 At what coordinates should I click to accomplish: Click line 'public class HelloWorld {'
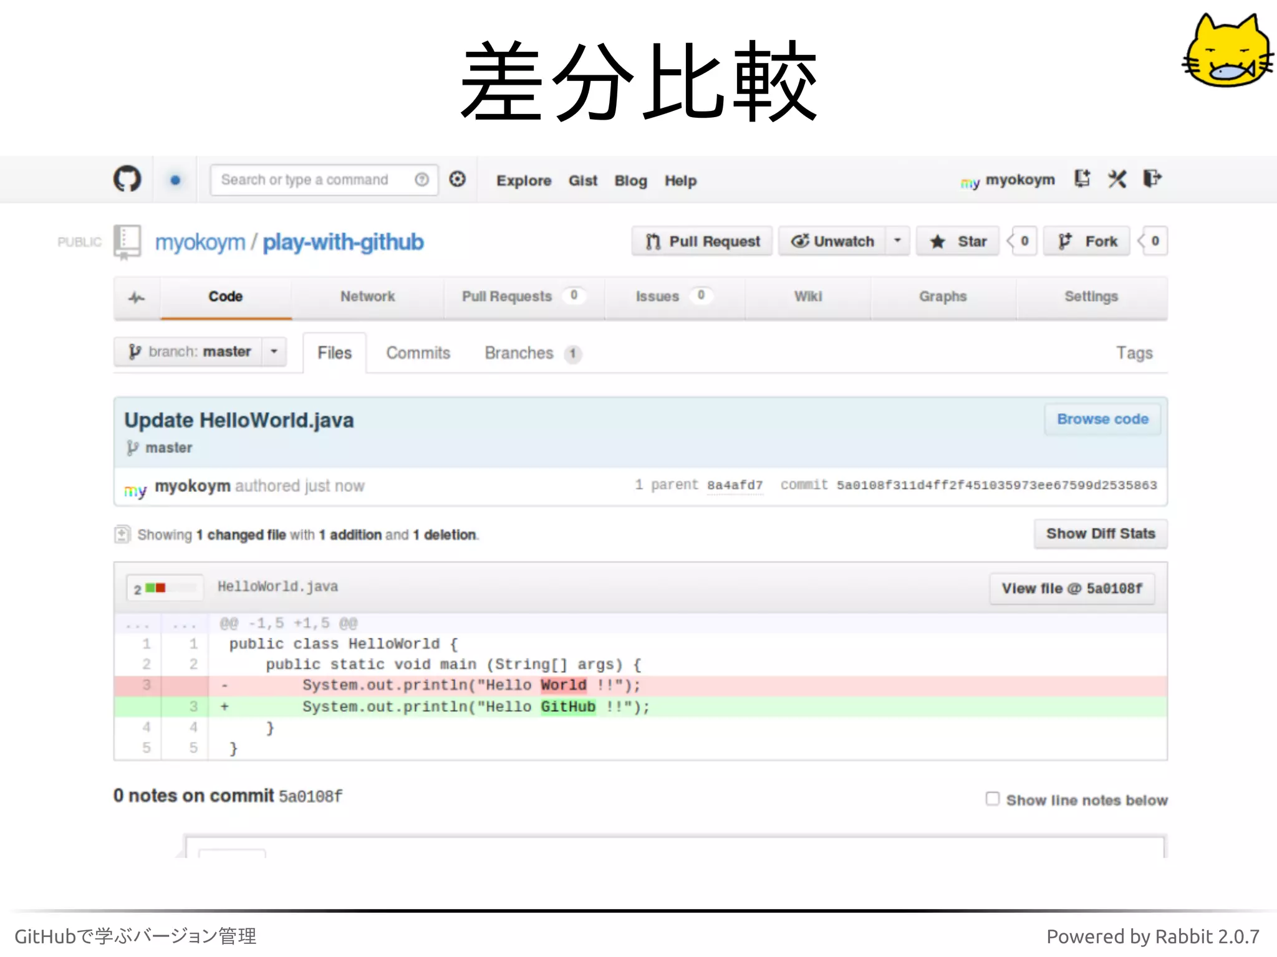344,644
